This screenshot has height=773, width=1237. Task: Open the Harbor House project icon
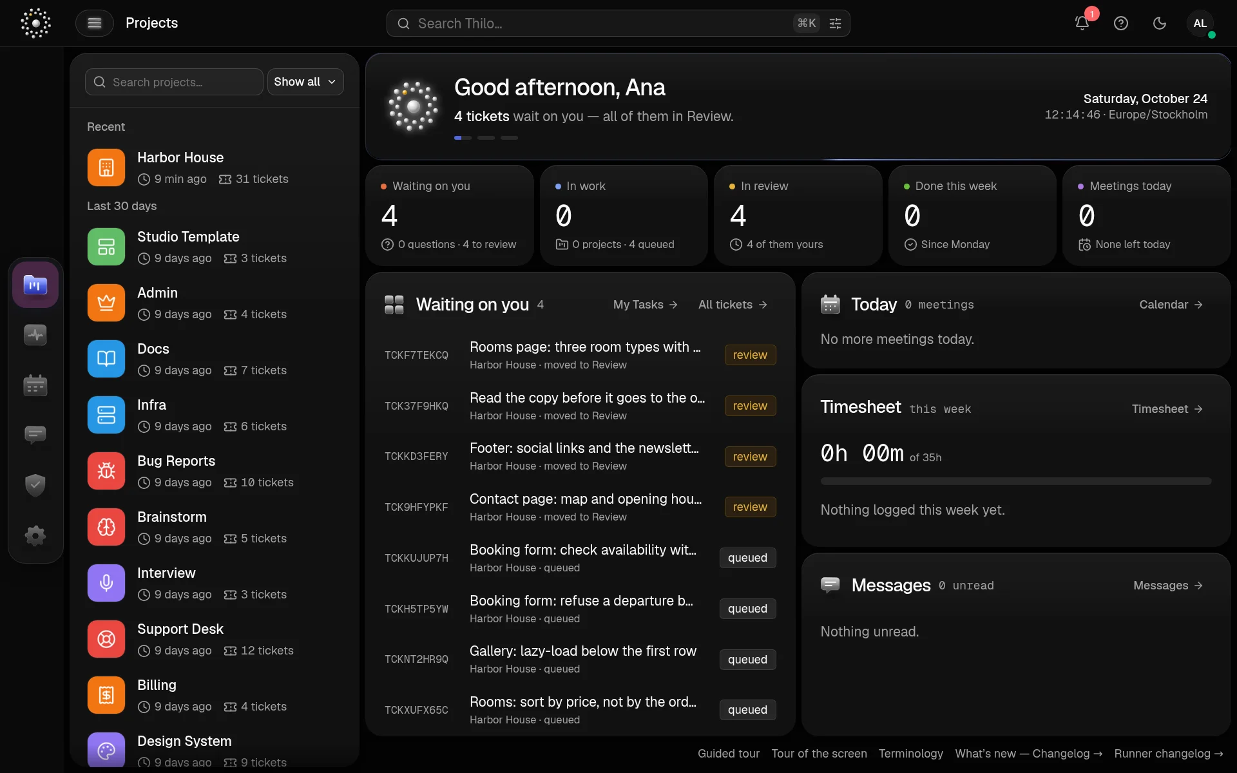(106, 167)
